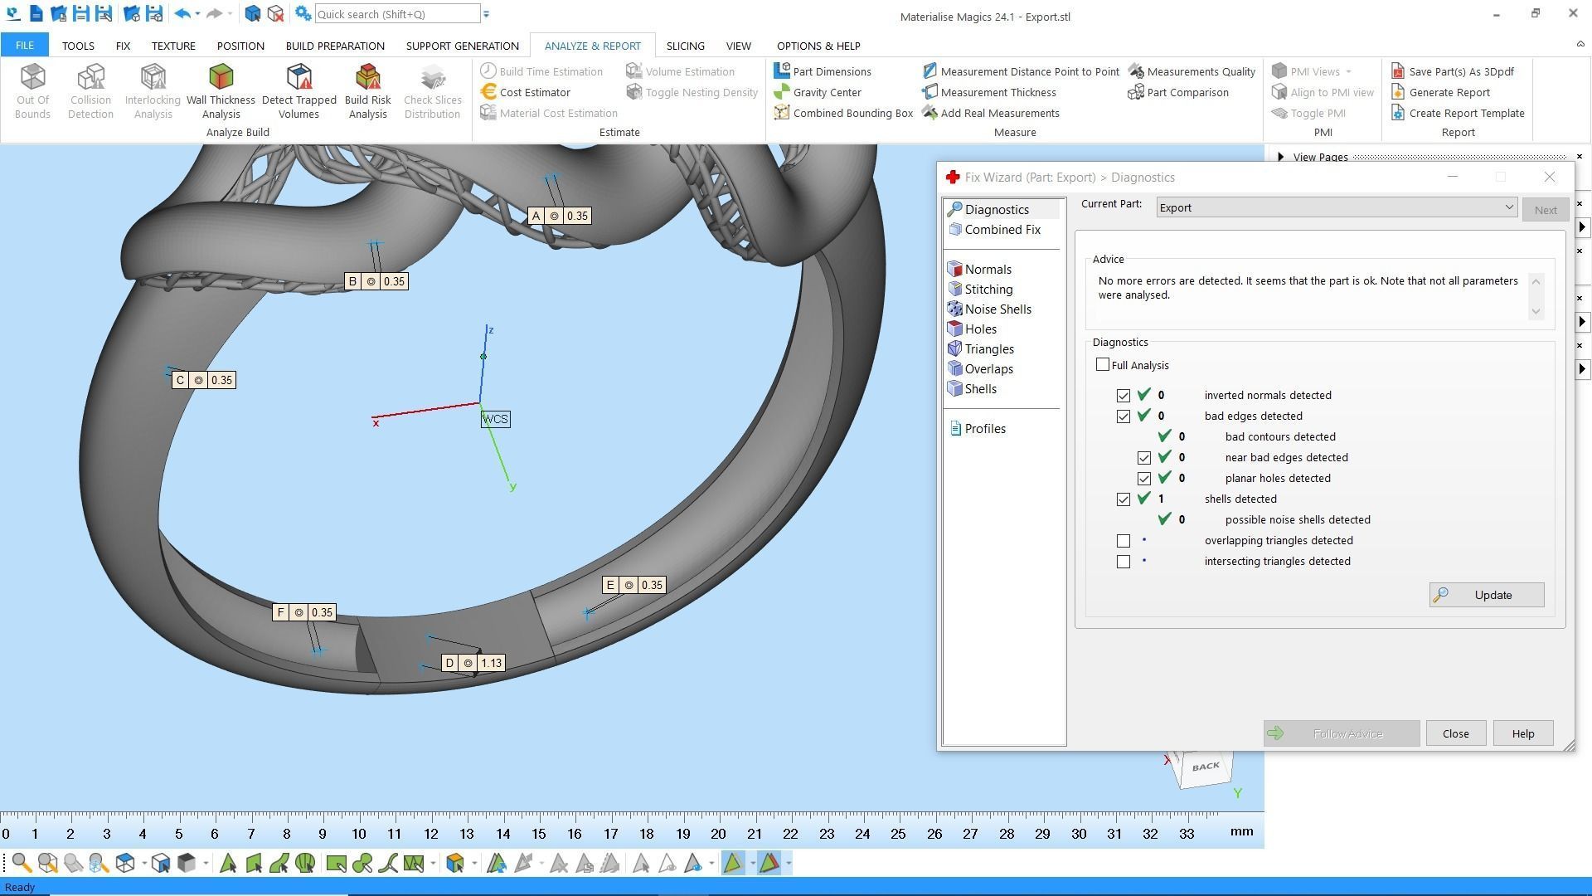Launch Build Risk Analysis
Viewport: 1592px width, 896px height.
click(367, 91)
